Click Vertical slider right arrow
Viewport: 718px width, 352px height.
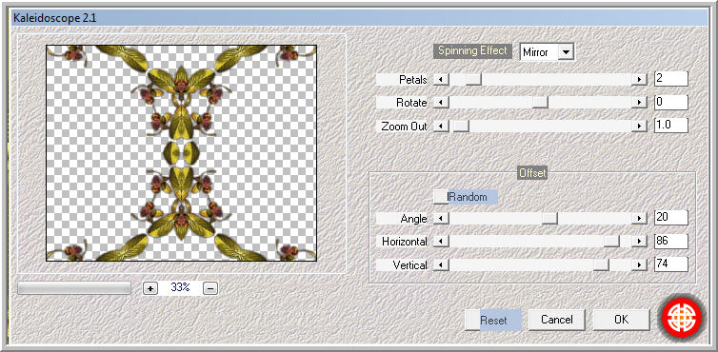639,264
